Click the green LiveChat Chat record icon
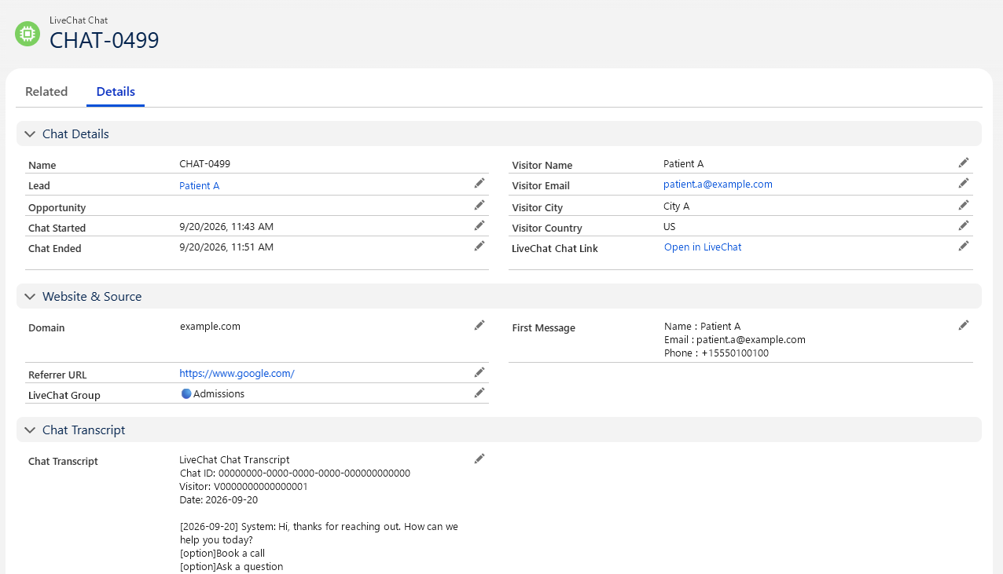Viewport: 1003px width, 574px height. coord(28,34)
